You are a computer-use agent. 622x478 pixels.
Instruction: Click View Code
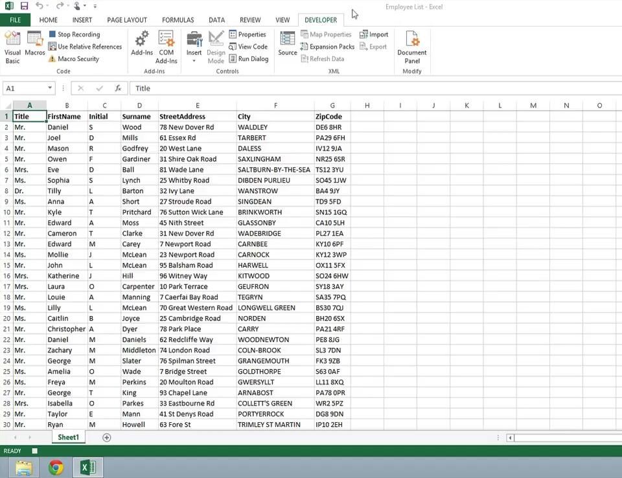click(x=248, y=47)
